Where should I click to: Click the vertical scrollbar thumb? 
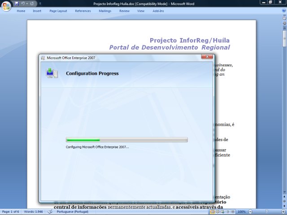(x=284, y=39)
